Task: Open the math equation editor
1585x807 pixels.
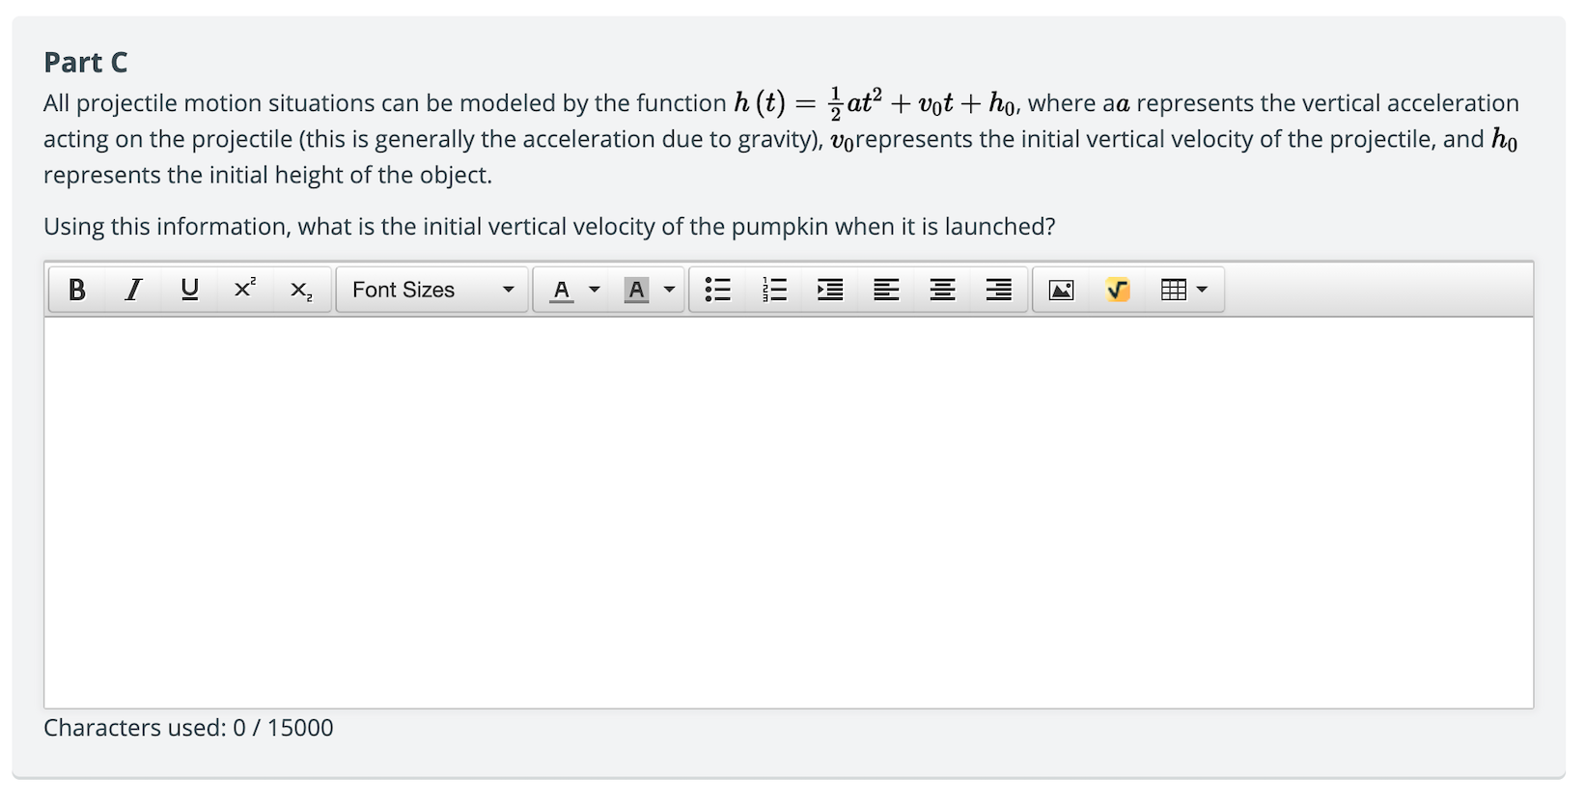Action: (1118, 290)
